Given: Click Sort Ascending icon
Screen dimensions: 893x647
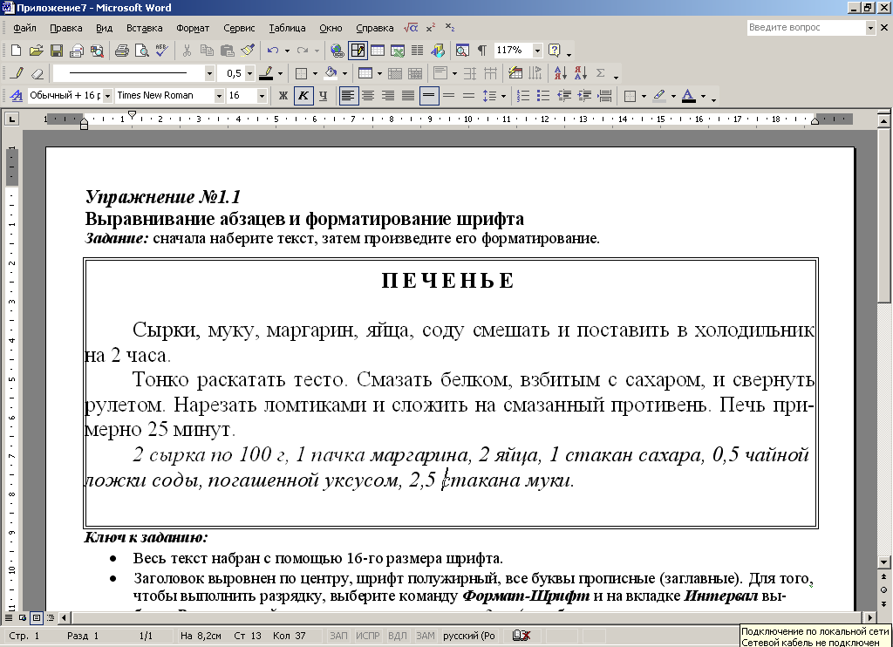Looking at the screenshot, I should click(x=560, y=73).
